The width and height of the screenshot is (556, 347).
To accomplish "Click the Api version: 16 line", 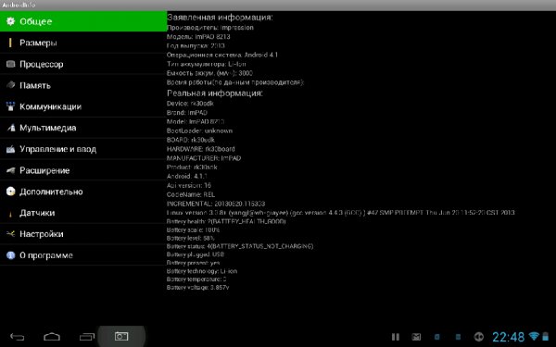I will 189,185.
